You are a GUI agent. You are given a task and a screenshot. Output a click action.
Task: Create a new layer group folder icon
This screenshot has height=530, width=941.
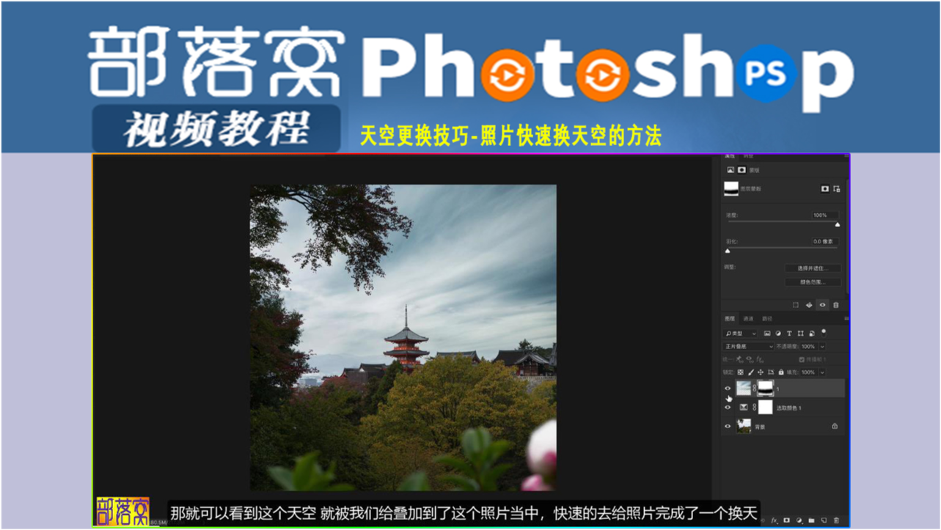click(812, 520)
